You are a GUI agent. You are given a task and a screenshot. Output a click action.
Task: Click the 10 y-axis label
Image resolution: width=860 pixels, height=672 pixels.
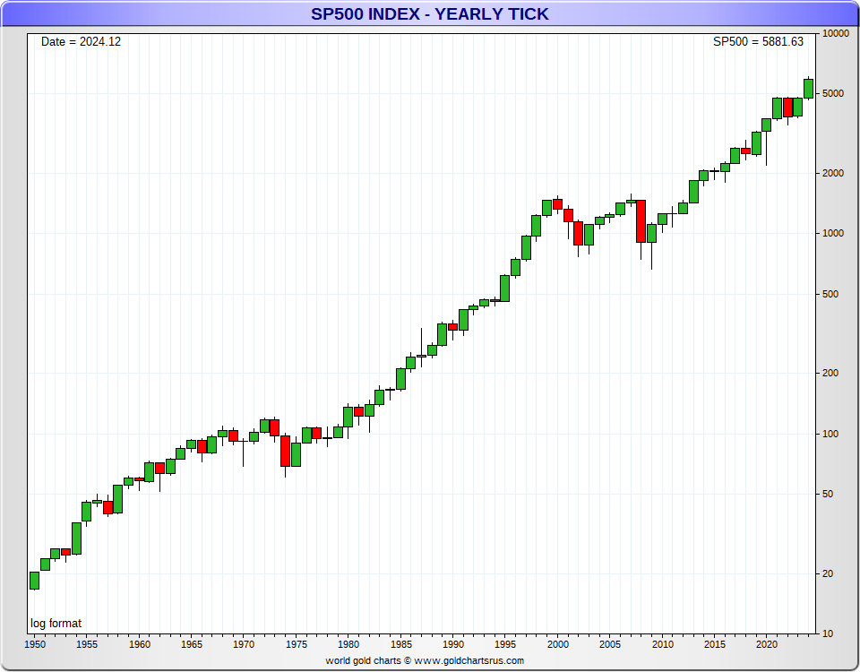pyautogui.click(x=828, y=633)
